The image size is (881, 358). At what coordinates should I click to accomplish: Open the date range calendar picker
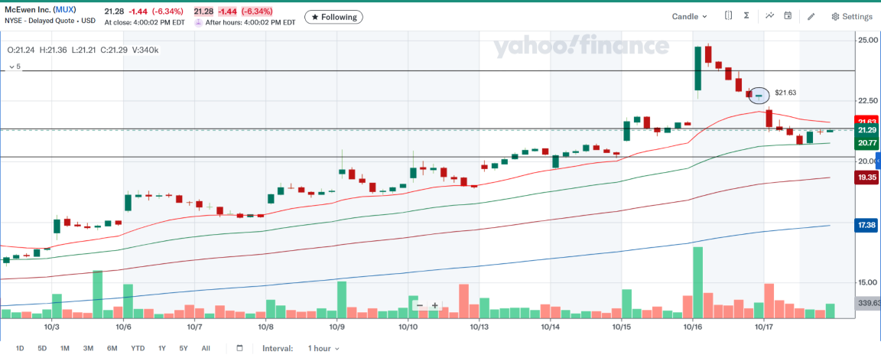240,349
